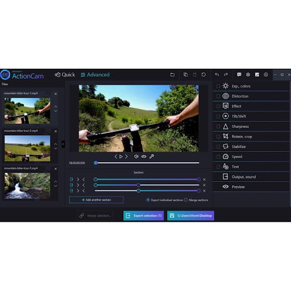The height and width of the screenshot is (291, 291).
Task: Move mountain-bike-tour-2.mp4 up with the arrow
Action: pos(56,144)
